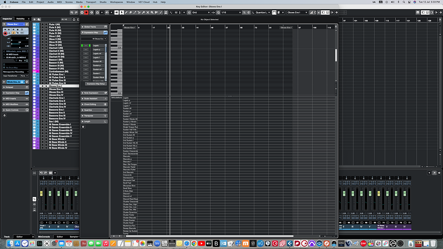This screenshot has height=249, width=443.
Task: Select the Glue tool
Action: 143,12
